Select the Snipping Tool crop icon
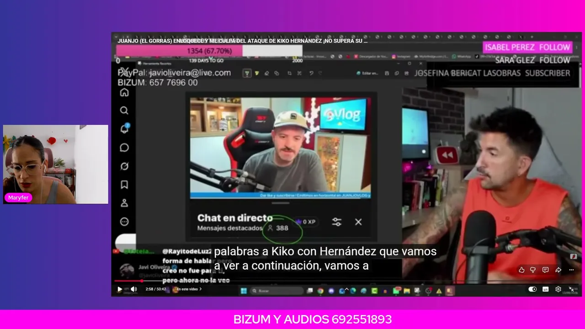 [289, 73]
